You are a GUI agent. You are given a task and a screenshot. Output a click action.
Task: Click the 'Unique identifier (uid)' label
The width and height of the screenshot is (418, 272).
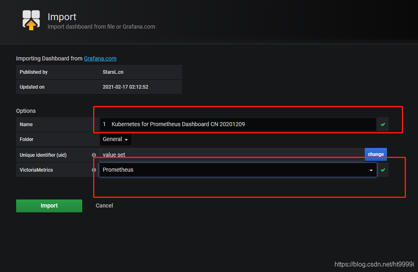click(43, 155)
